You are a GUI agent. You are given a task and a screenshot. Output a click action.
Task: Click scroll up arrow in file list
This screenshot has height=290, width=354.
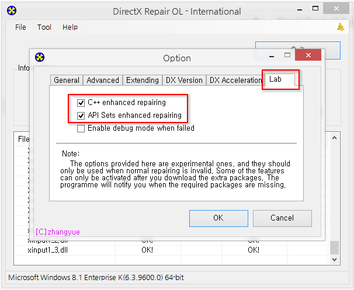click(x=334, y=138)
